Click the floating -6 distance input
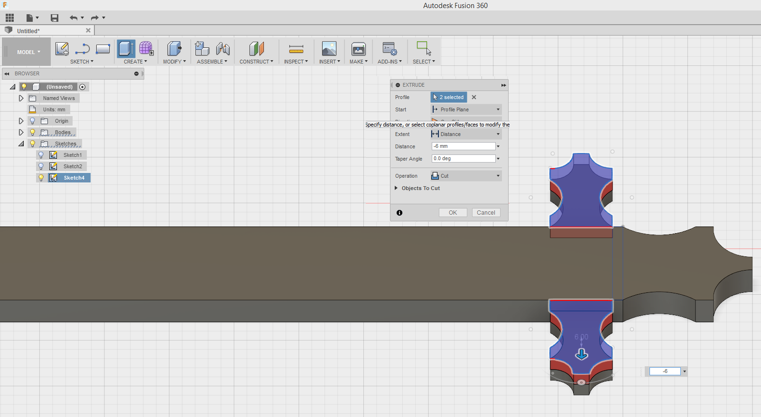 point(665,372)
